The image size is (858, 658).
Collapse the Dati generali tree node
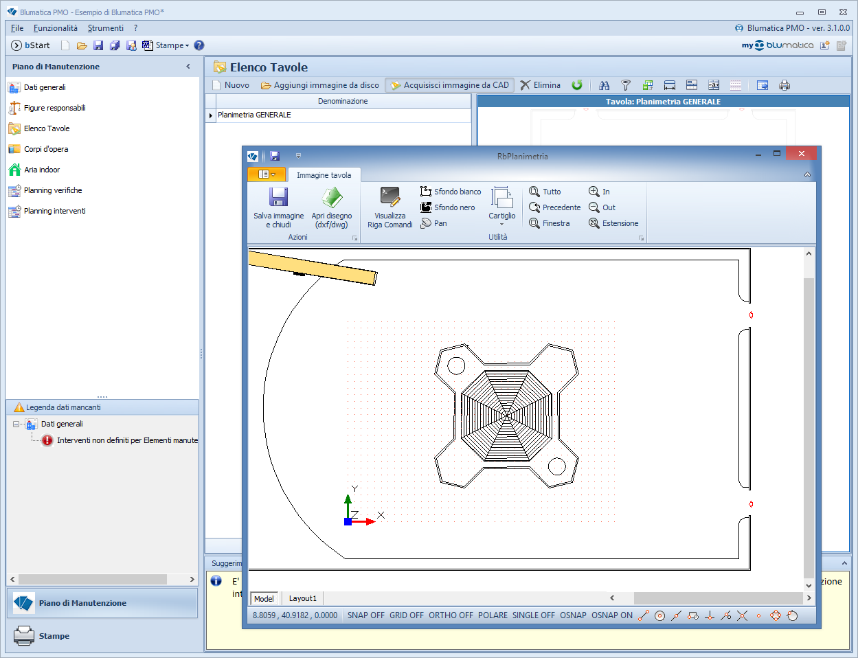click(x=16, y=424)
